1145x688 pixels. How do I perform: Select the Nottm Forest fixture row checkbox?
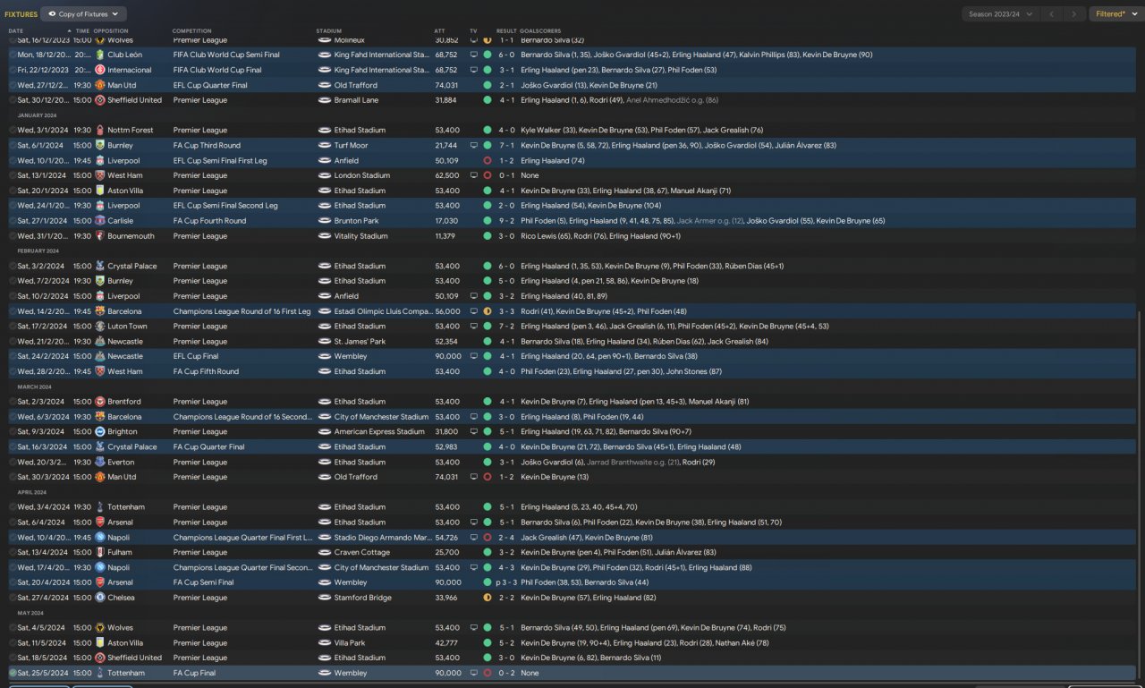pos(13,131)
